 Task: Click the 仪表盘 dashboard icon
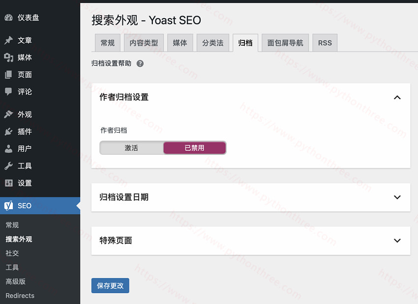8,18
